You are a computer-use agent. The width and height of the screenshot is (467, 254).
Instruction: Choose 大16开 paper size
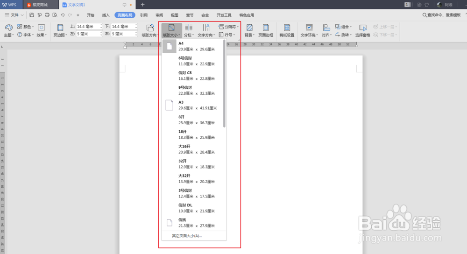(x=193, y=149)
